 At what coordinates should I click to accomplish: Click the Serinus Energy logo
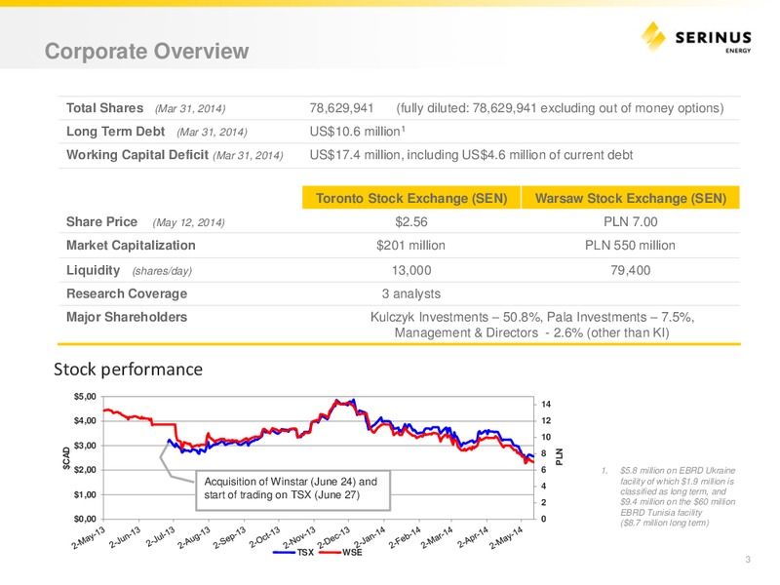pos(696,37)
